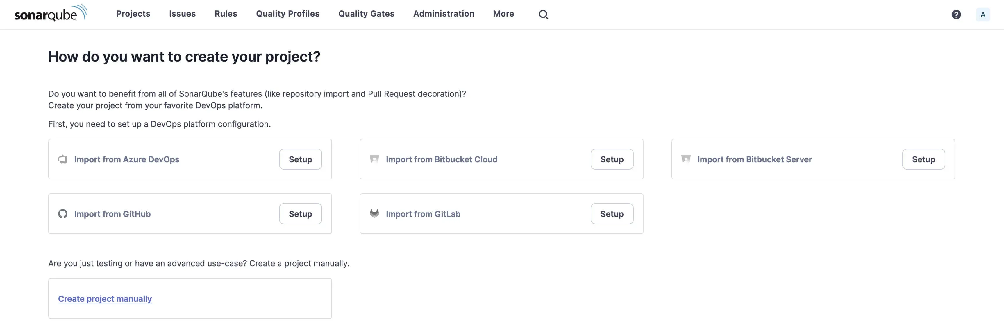Click the page heading about creating your project
Screen dimensions: 1004x331
click(x=184, y=57)
